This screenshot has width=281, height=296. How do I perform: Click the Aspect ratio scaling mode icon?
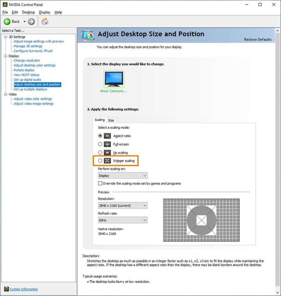point(107,136)
